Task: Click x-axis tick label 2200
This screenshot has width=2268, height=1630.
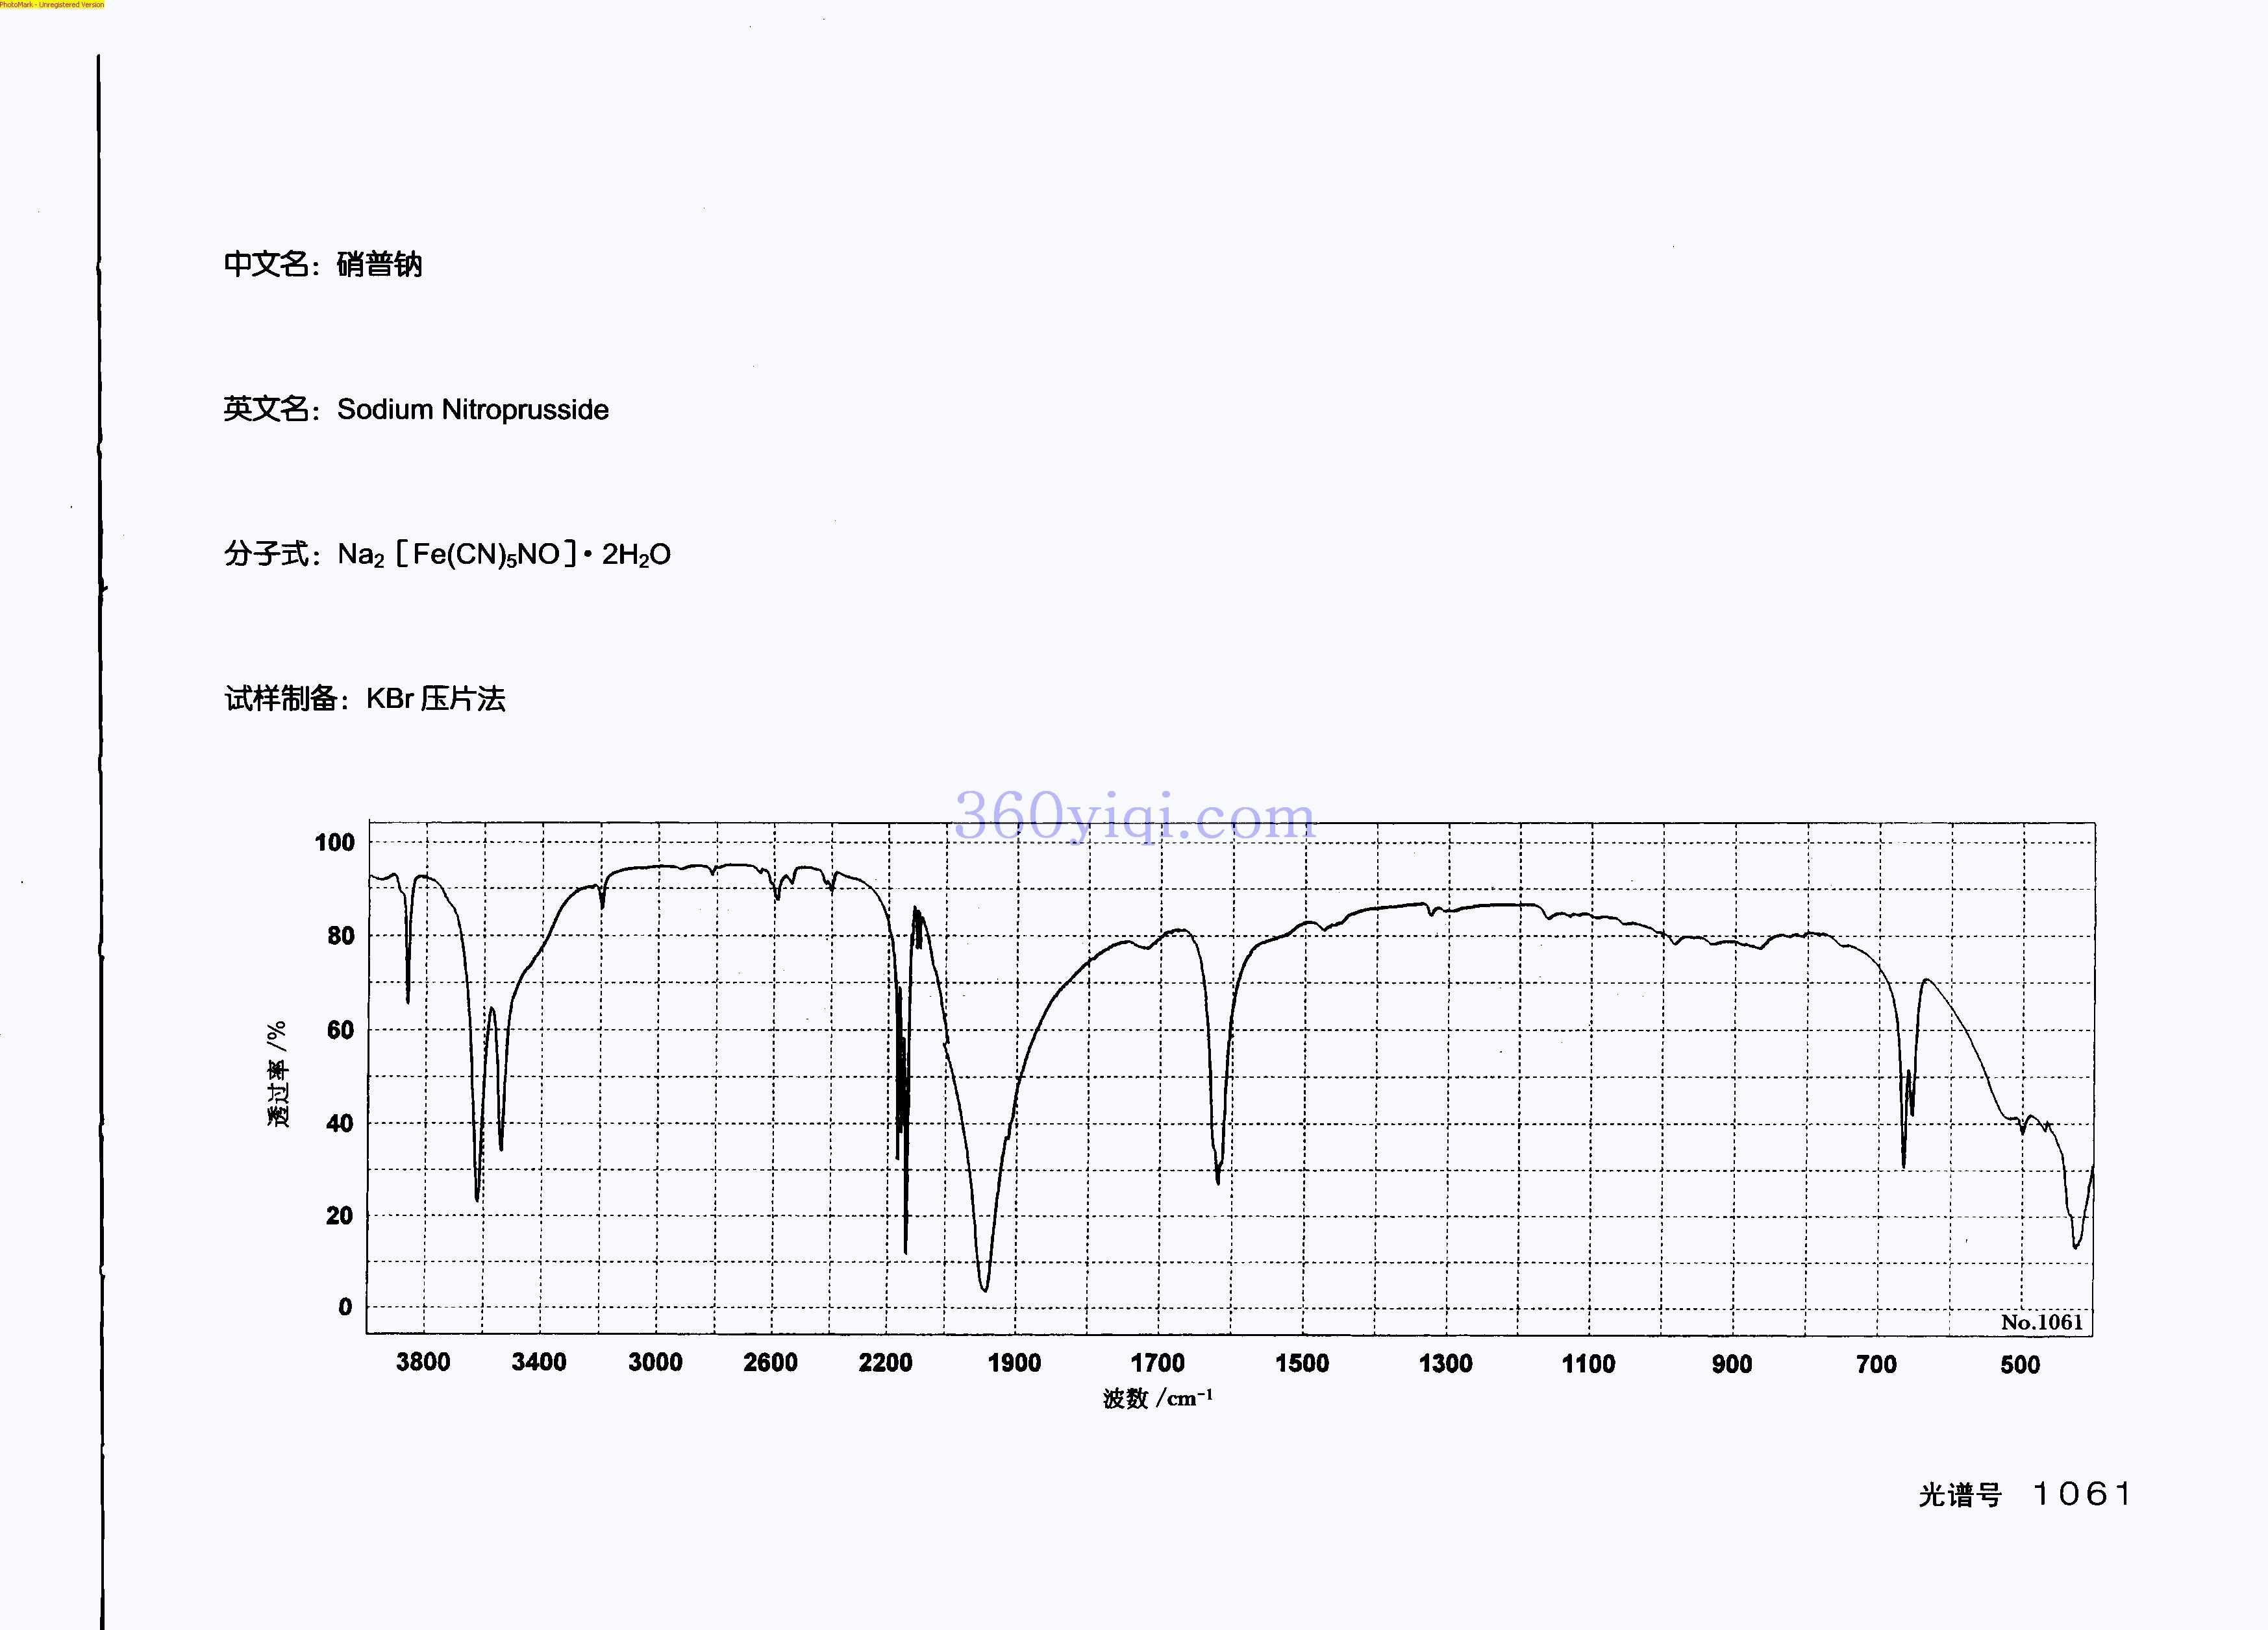Action: click(885, 1362)
